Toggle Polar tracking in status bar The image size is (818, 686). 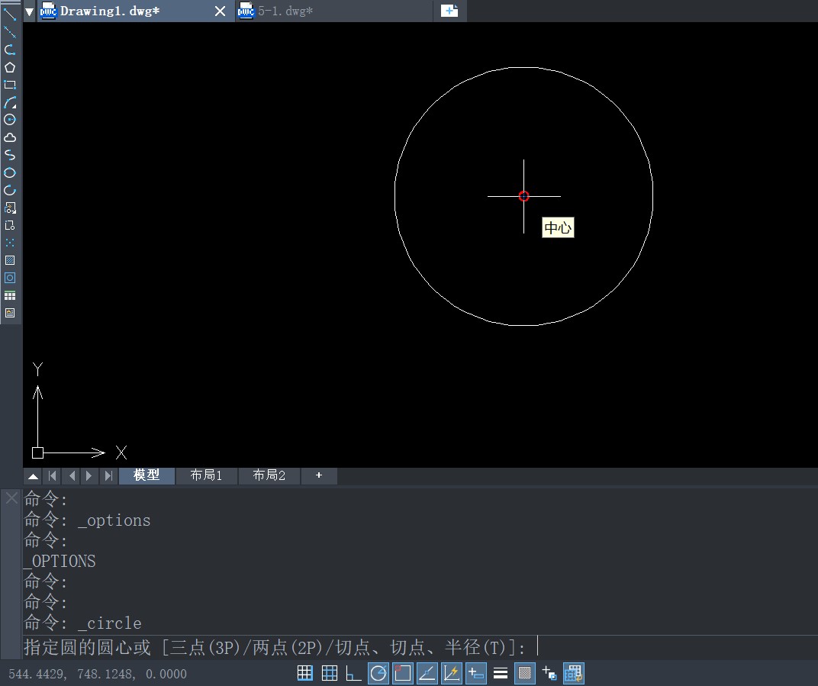[378, 673]
